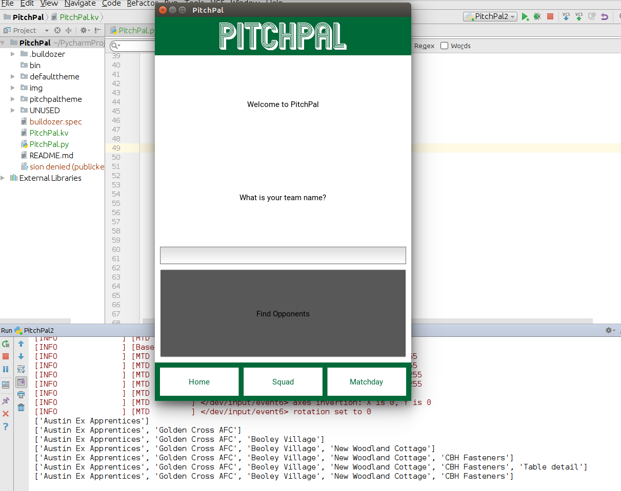Image resolution: width=621 pixels, height=491 pixels.
Task: Click the Matchday button
Action: coord(366,382)
